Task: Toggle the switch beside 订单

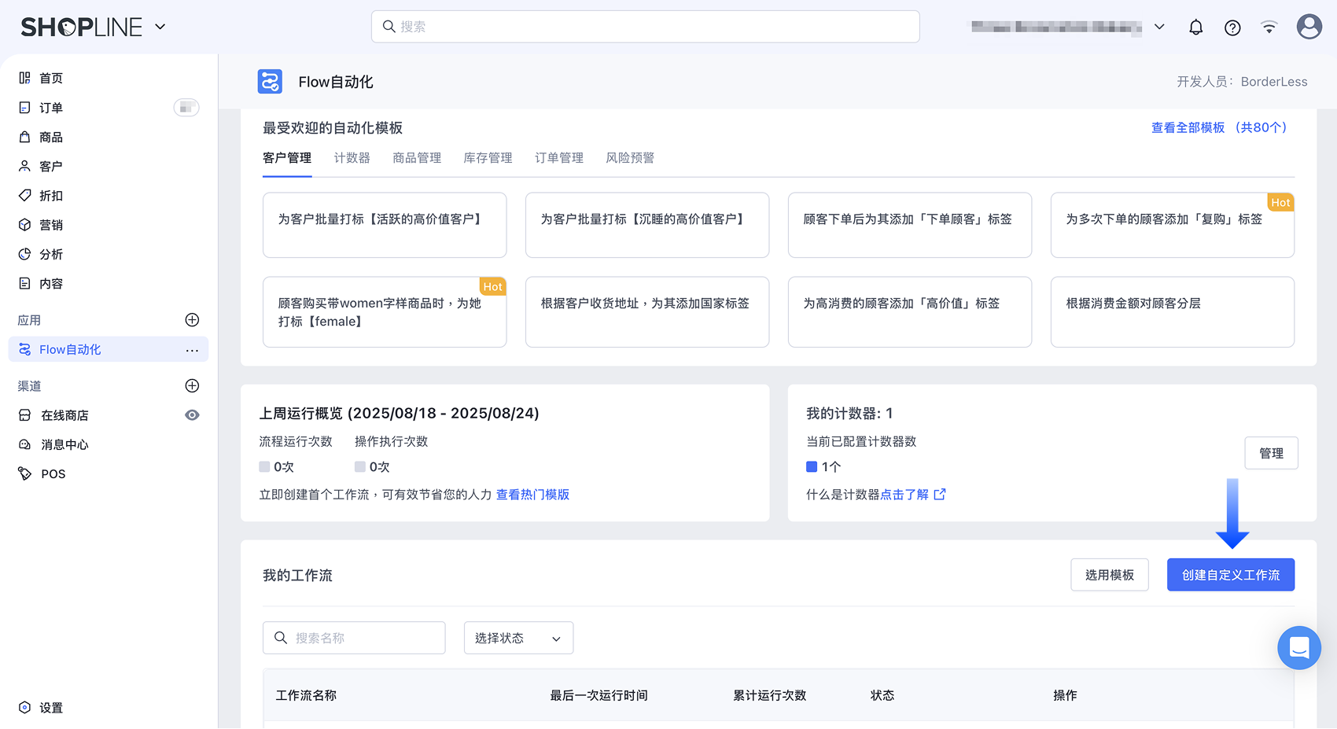Action: pyautogui.click(x=186, y=108)
